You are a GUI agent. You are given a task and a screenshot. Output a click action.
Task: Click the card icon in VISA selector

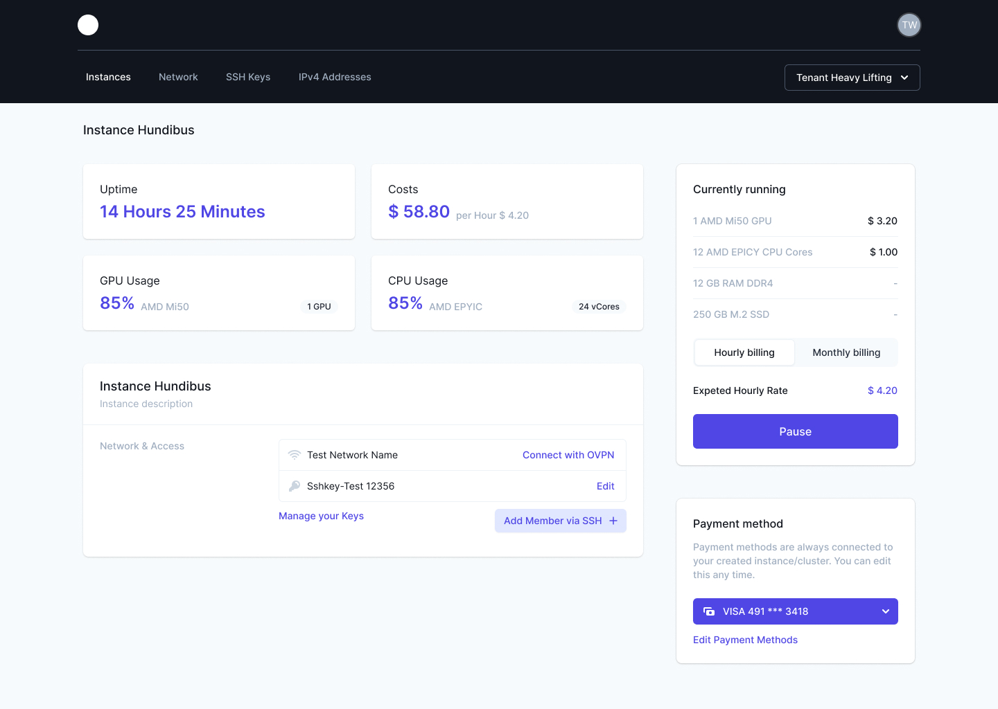(x=709, y=611)
